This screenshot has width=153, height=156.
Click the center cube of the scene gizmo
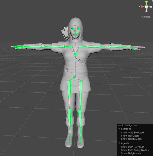tap(146, 7)
